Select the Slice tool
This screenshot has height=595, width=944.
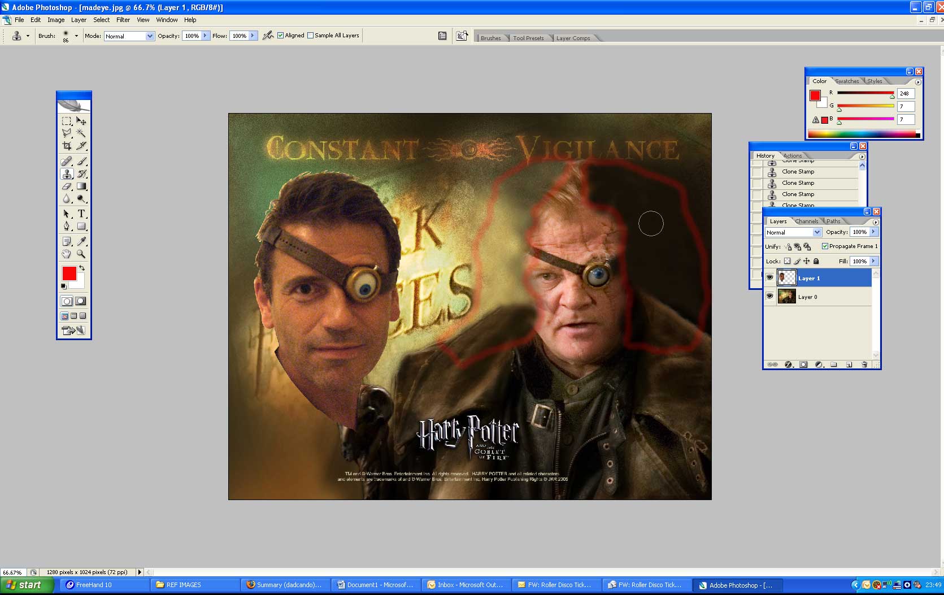coord(81,146)
